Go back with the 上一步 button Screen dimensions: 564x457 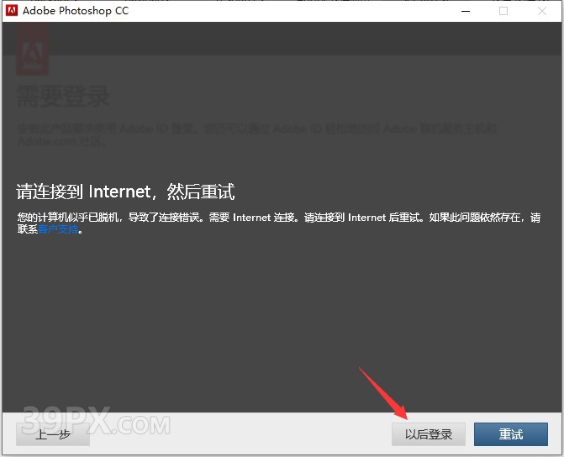point(53,434)
